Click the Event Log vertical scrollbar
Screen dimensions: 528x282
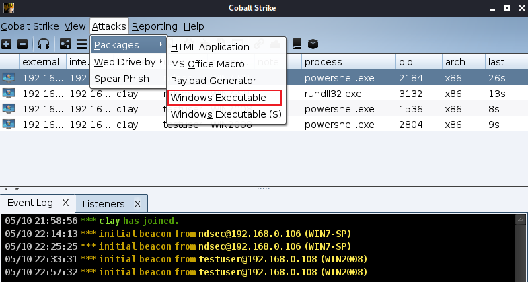(520, 248)
